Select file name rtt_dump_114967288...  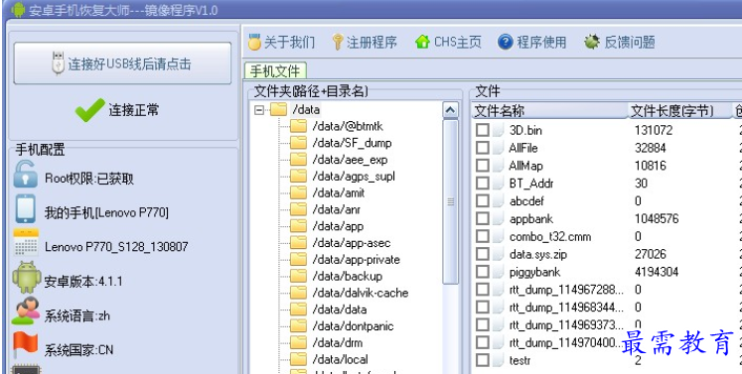pyautogui.click(x=566, y=290)
